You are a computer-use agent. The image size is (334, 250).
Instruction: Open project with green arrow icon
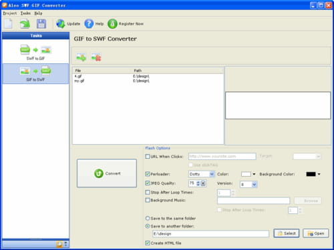[x=25, y=23]
